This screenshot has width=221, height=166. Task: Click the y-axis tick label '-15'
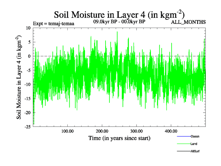[27, 98]
